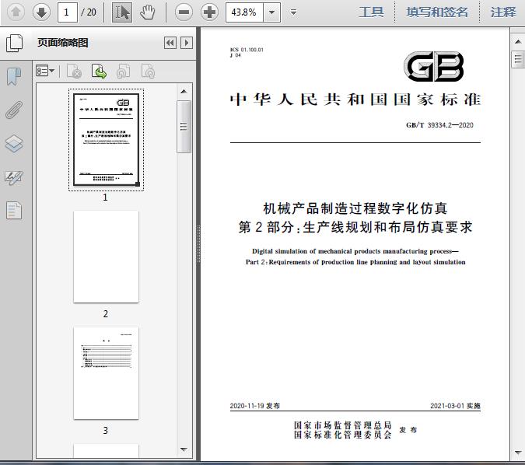Select the page 3 thumbnail
Screen dimensions: 525x465
point(106,373)
